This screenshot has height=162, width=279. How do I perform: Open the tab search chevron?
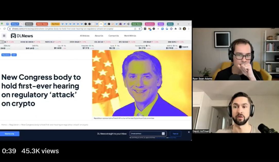pos(189,24)
